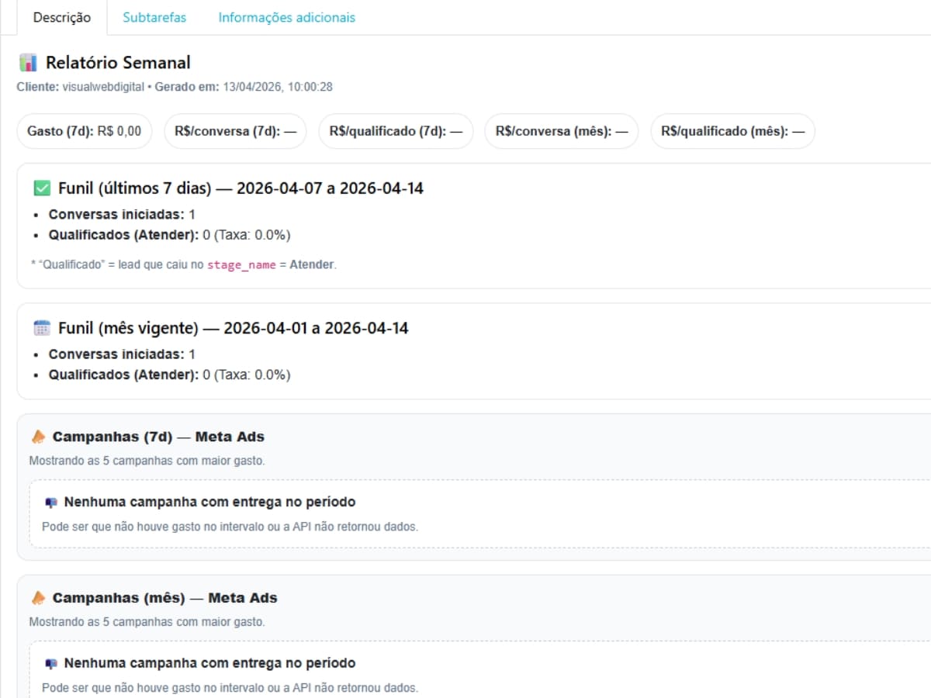Click the calendar icon beside Funil mês vigente
Image resolution: width=931 pixels, height=698 pixels.
click(x=42, y=328)
